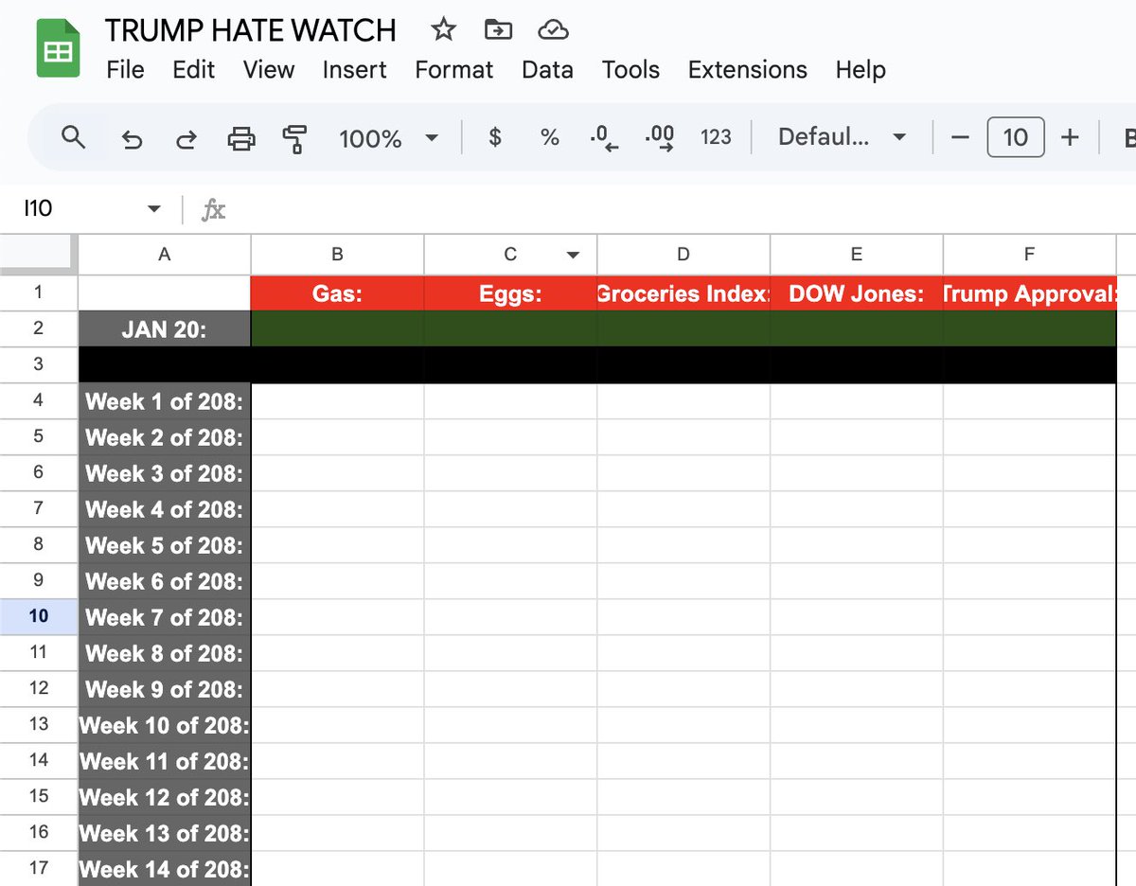
Task: Select column B header
Action: [x=337, y=254]
